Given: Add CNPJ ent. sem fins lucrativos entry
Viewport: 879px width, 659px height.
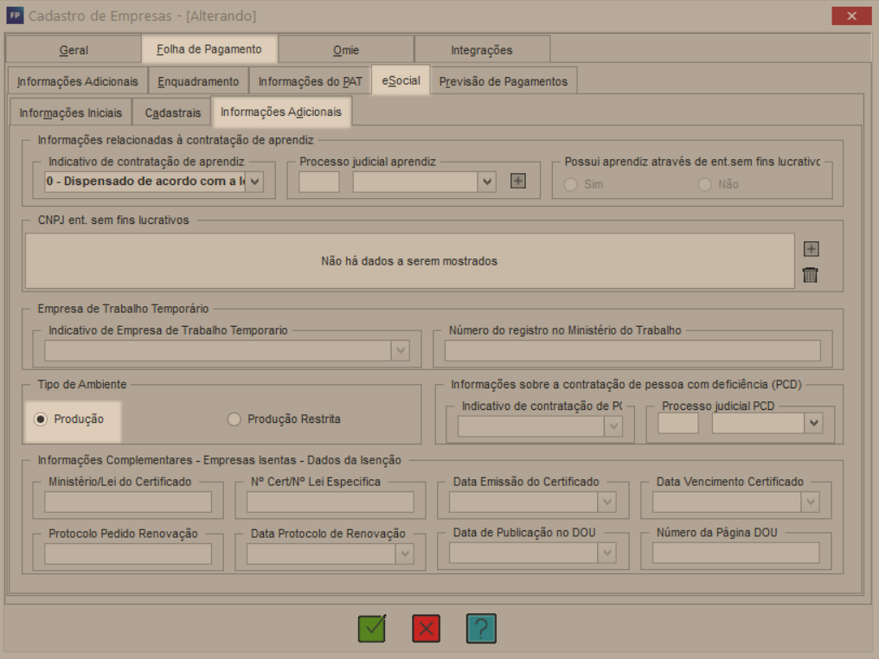Looking at the screenshot, I should click(811, 249).
